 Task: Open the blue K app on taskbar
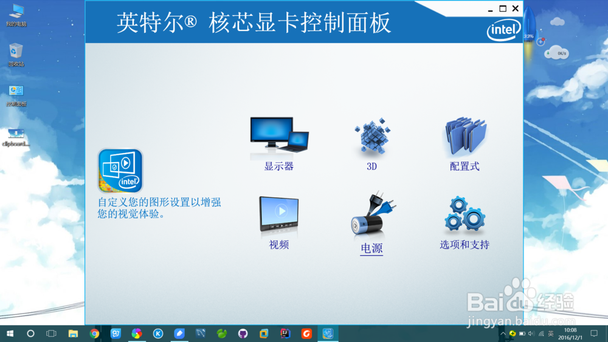[x=158, y=333]
